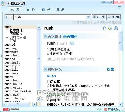
Task: Open the 有道单词本 recommendation link
Action: [x=97, y=23]
